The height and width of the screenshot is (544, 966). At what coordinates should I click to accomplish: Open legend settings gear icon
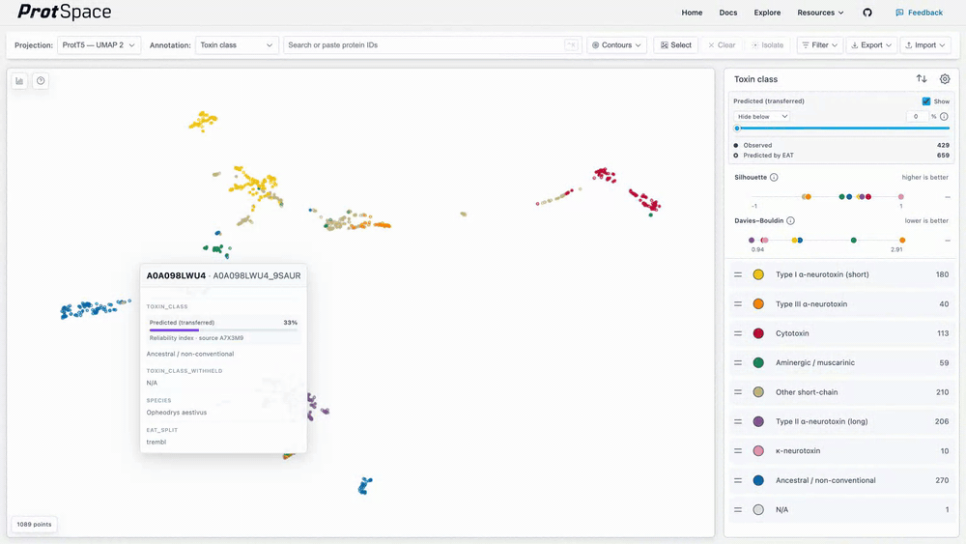(x=945, y=79)
